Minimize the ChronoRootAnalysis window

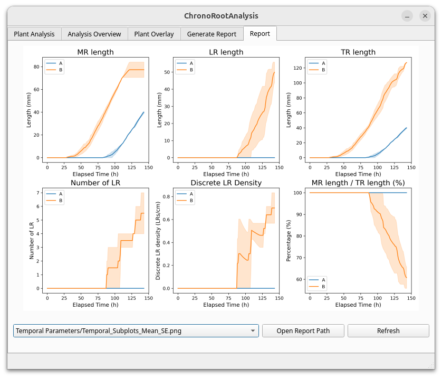(407, 16)
